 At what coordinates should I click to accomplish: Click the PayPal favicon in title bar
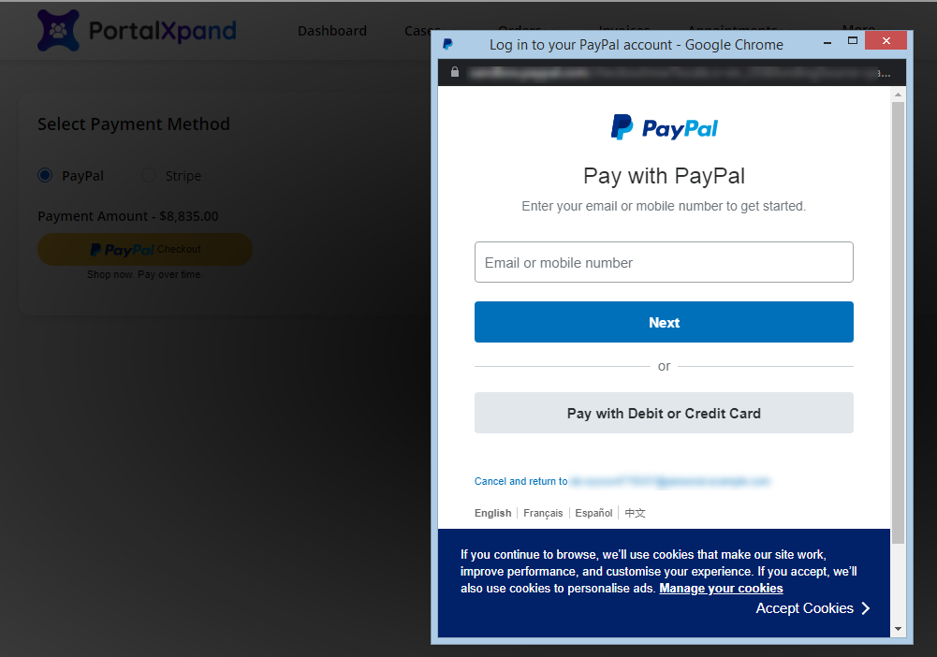(x=447, y=44)
